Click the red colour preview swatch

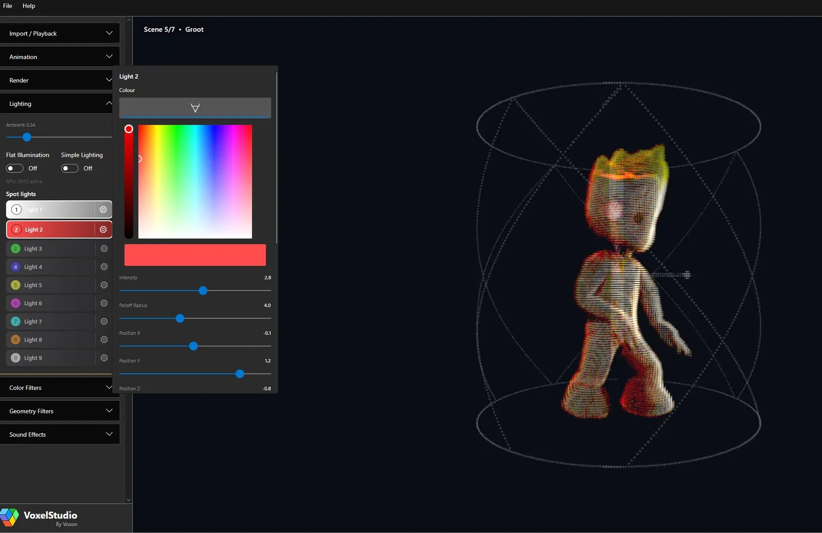click(195, 255)
